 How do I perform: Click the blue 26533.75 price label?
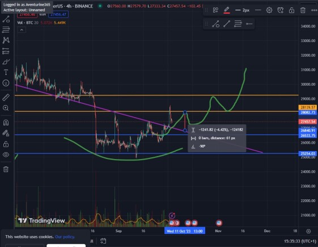308,135
